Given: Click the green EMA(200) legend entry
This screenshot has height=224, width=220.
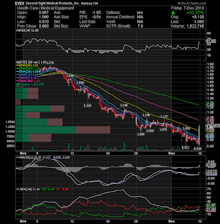Looking at the screenshot, I should (28, 68).
